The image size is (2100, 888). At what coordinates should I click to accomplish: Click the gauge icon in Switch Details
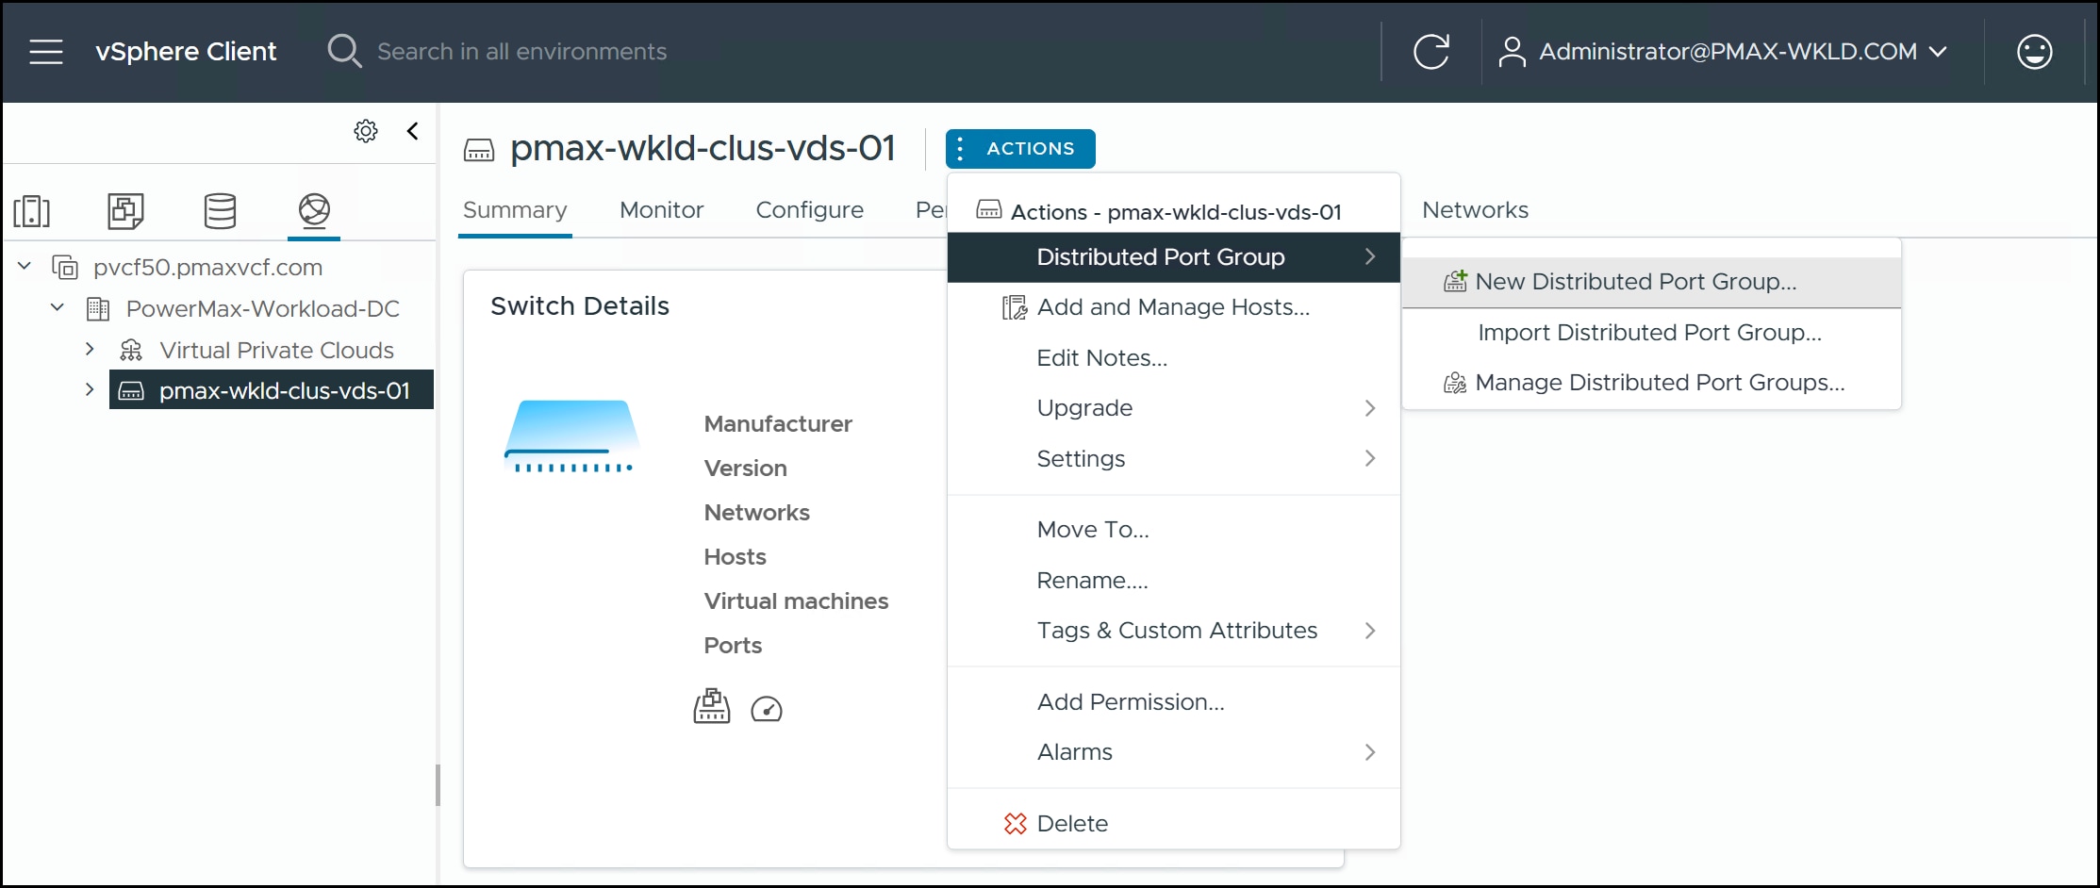click(x=767, y=709)
